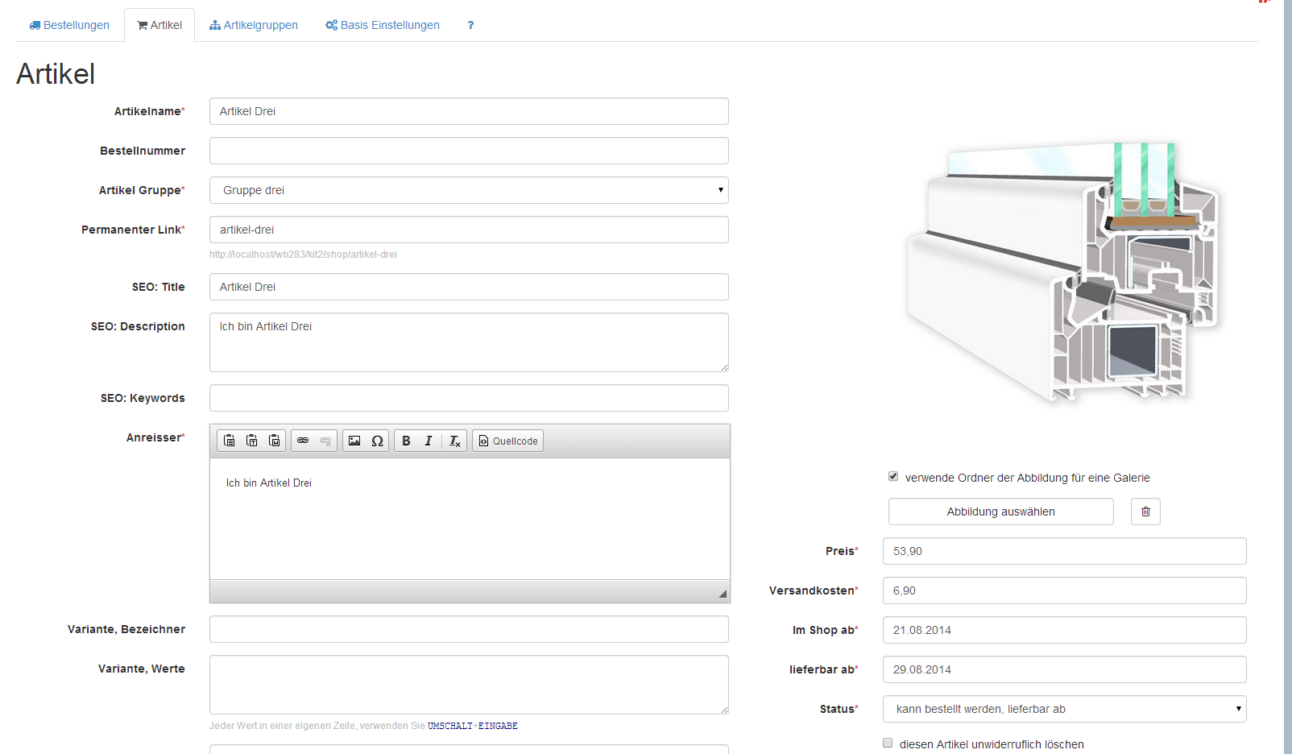Open Basis Einstellungen tab

(x=383, y=25)
